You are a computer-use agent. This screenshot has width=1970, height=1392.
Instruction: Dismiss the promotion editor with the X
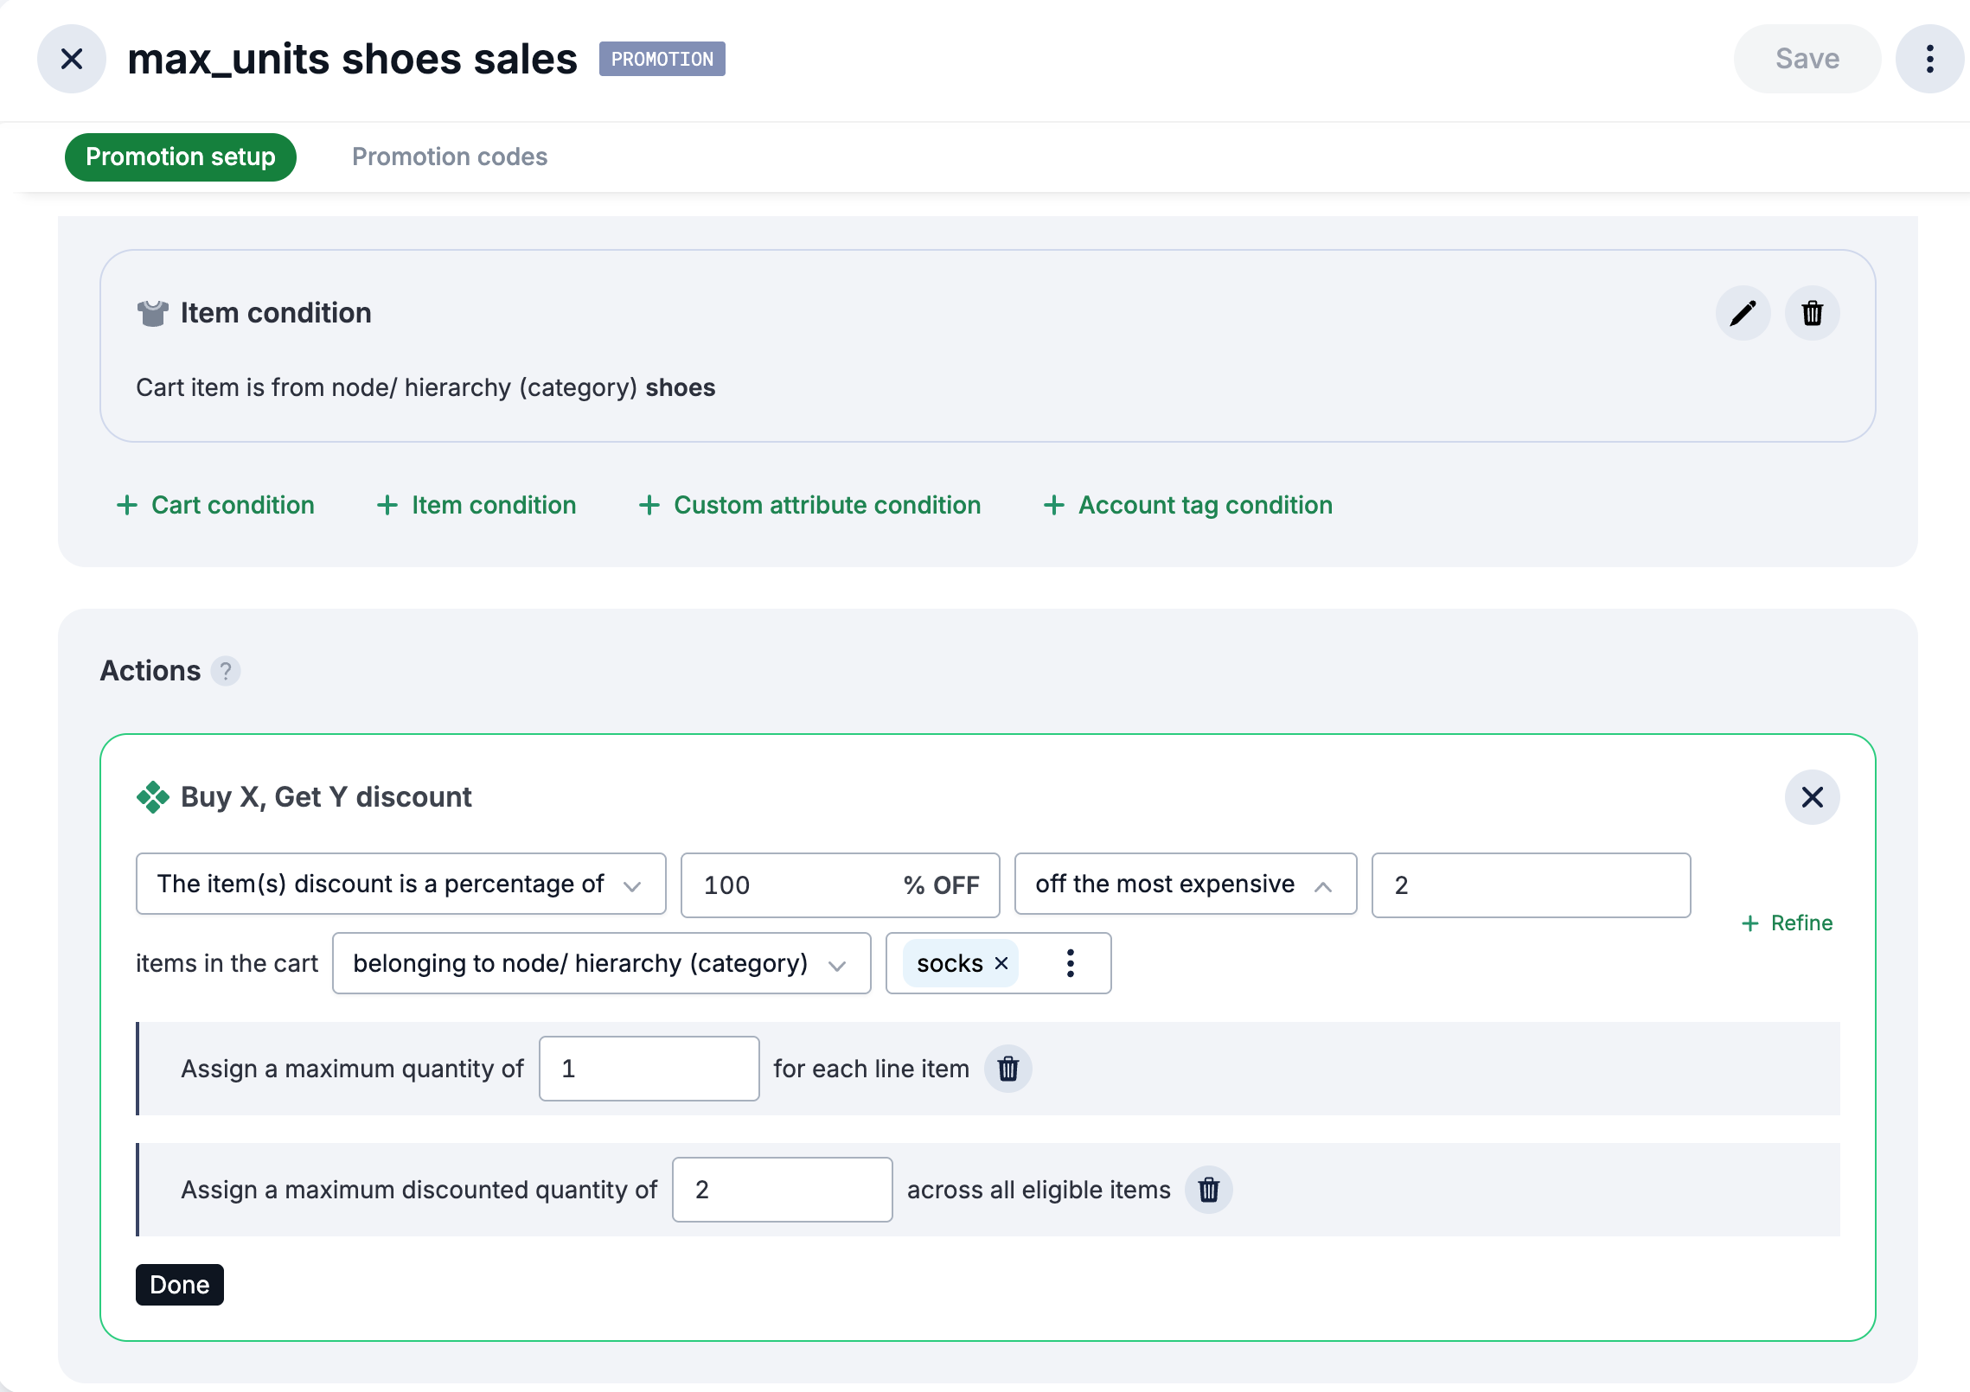coord(71,58)
